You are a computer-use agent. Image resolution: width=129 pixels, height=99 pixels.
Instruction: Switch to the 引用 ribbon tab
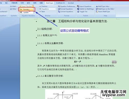point(22,3)
